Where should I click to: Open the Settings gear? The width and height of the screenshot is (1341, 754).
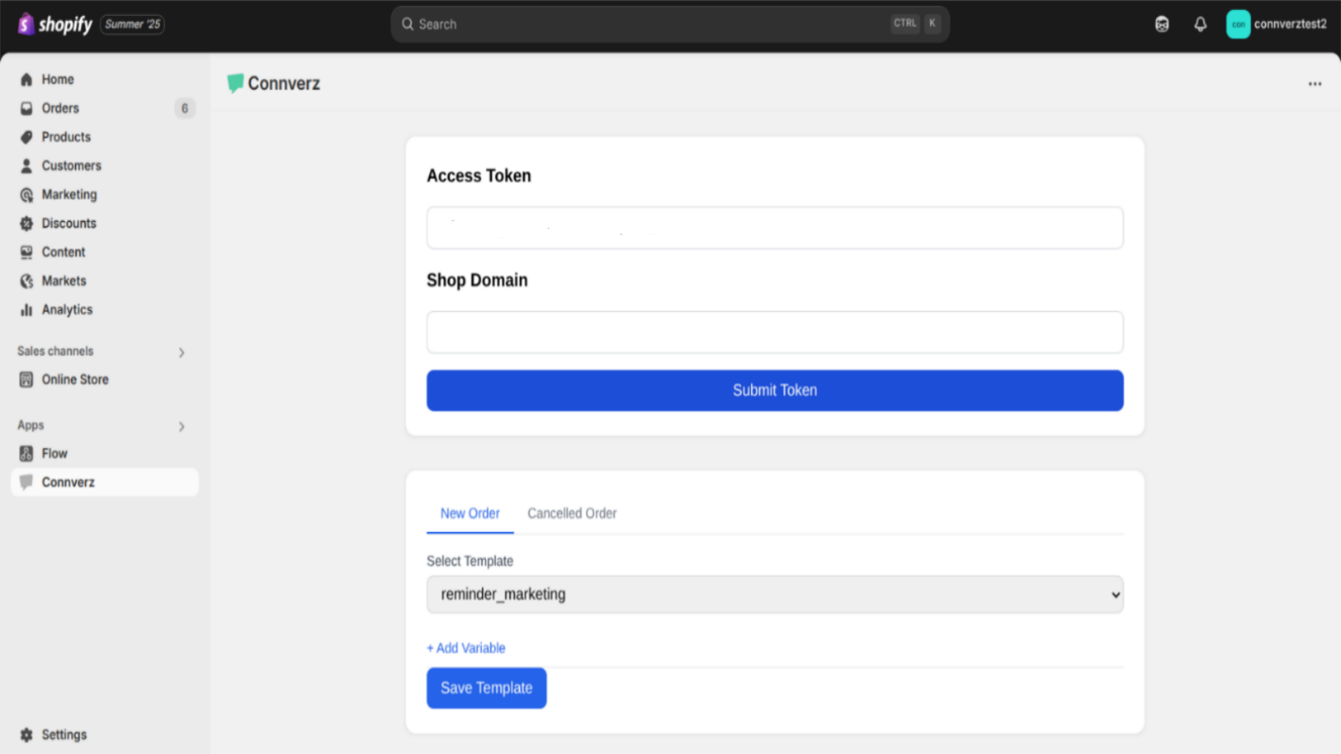27,735
